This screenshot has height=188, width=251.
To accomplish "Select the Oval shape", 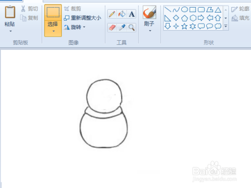I will point(184,10).
